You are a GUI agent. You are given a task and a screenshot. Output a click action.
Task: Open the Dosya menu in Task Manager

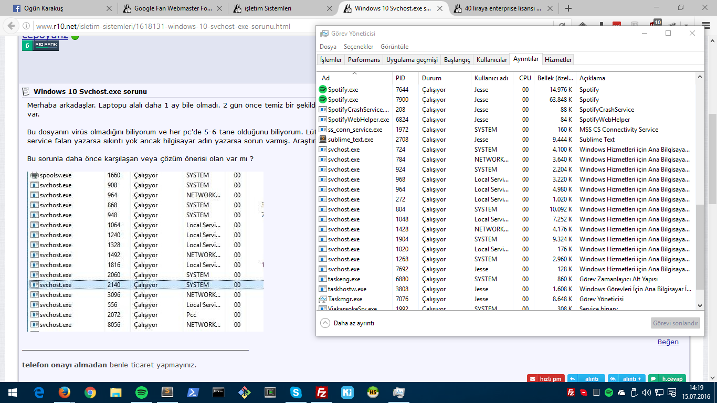click(328, 47)
